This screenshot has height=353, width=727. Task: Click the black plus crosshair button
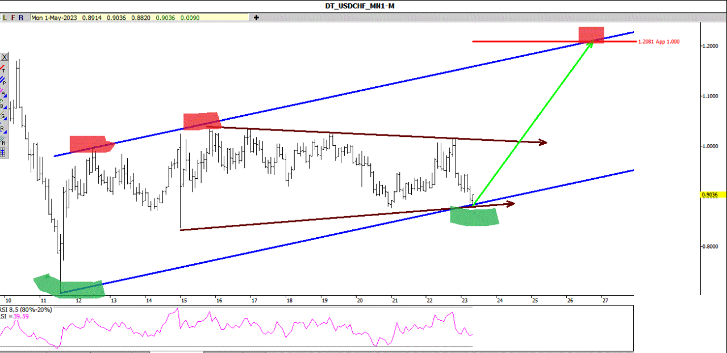point(257,18)
